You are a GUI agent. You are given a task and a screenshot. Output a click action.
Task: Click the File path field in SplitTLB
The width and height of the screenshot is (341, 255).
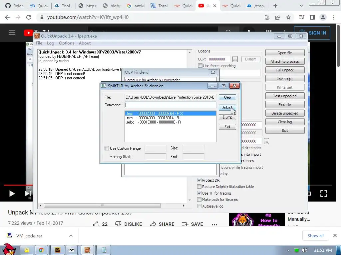coord(170,97)
